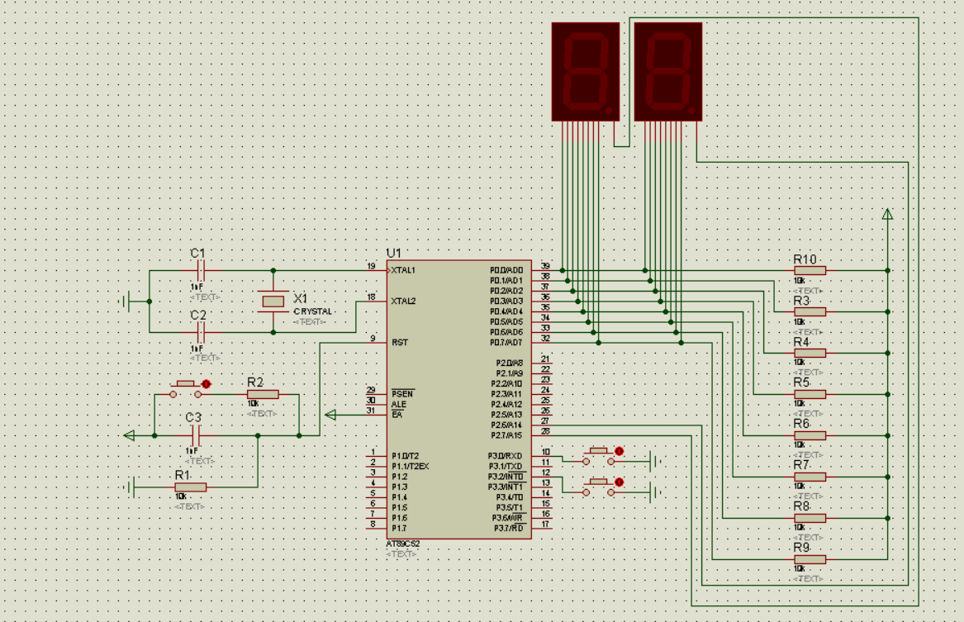The width and height of the screenshot is (964, 622).
Task: Select capacitor C1 symbol
Action: point(201,270)
